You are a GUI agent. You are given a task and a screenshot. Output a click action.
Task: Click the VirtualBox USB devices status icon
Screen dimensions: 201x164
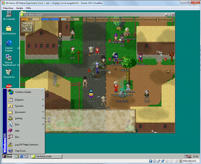click(159, 161)
